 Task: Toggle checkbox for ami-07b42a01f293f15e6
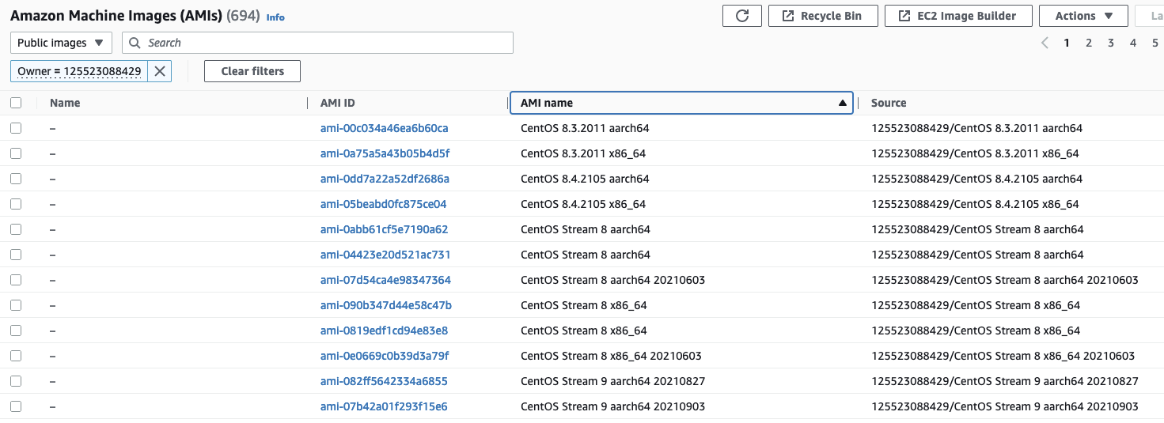16,406
